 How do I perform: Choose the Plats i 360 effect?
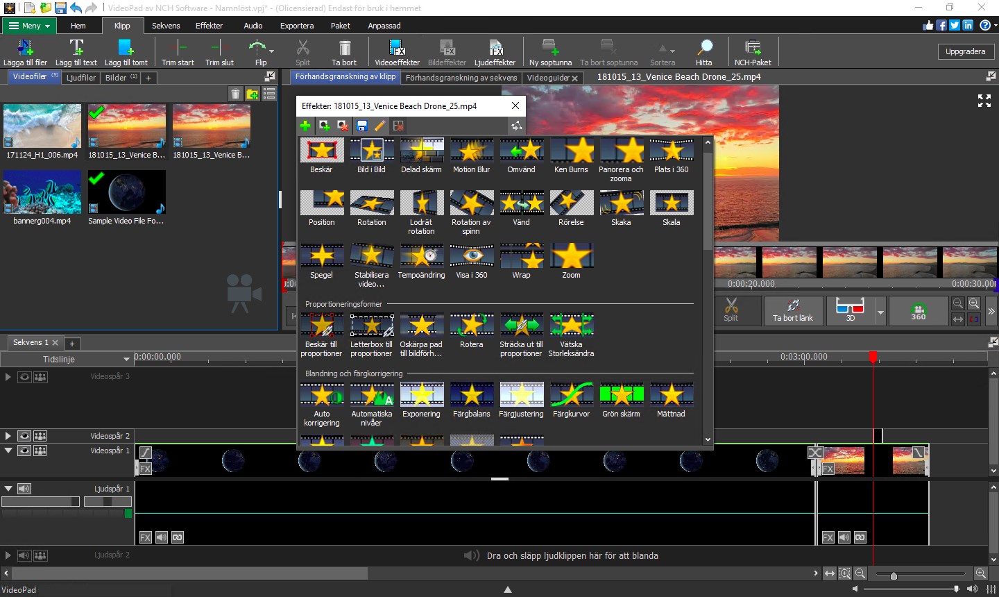click(671, 155)
